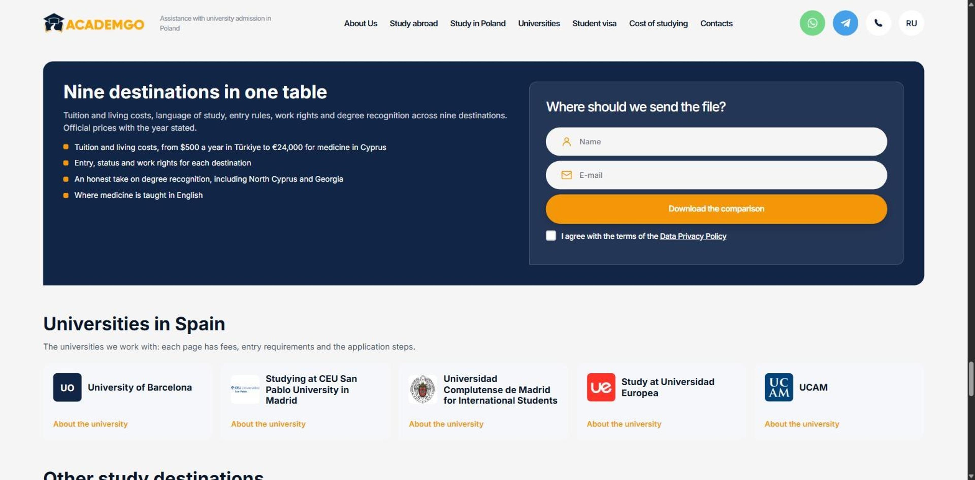
Task: Open About the university for Barcelona
Action: point(90,424)
